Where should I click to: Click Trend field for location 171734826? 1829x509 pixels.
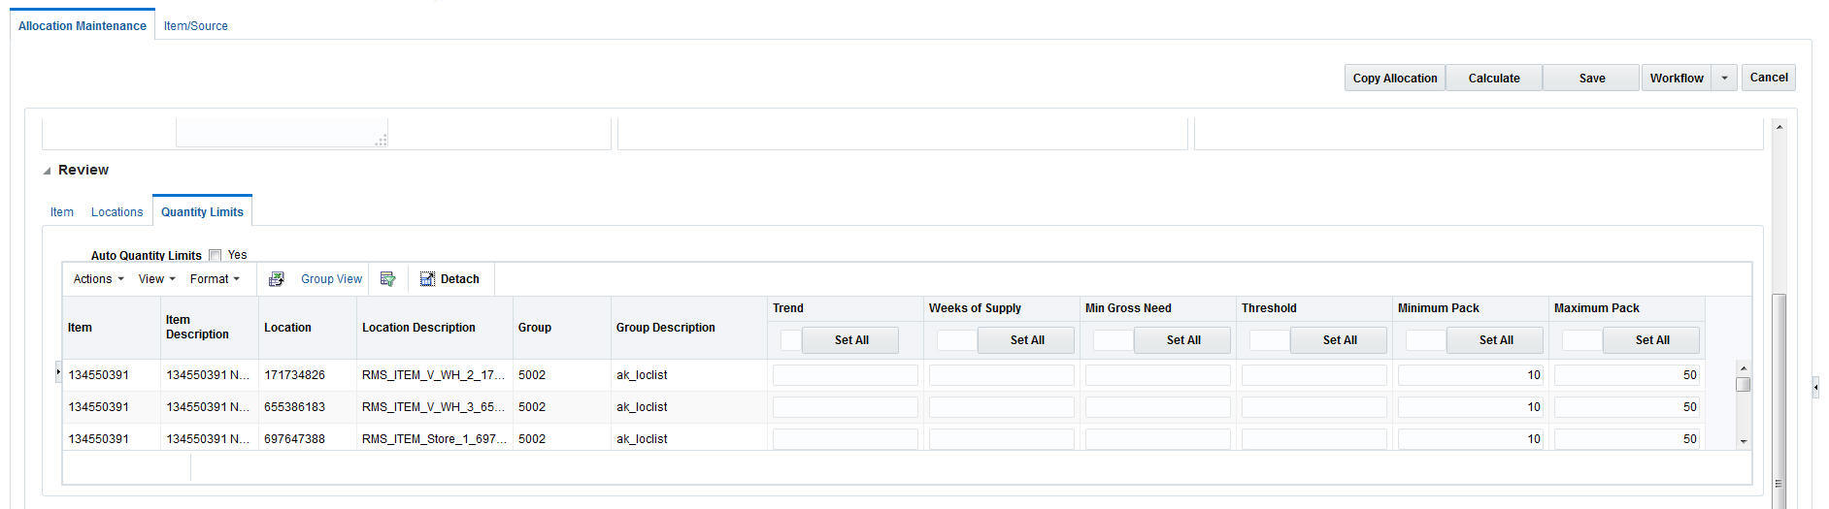point(846,375)
